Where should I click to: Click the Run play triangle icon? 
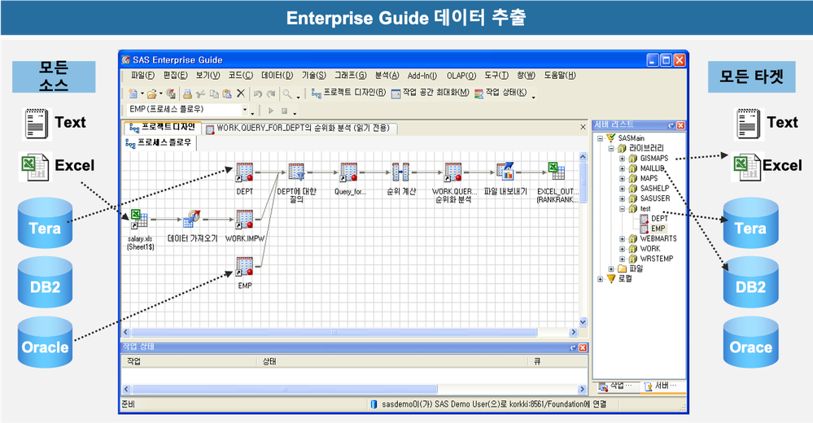(x=271, y=111)
